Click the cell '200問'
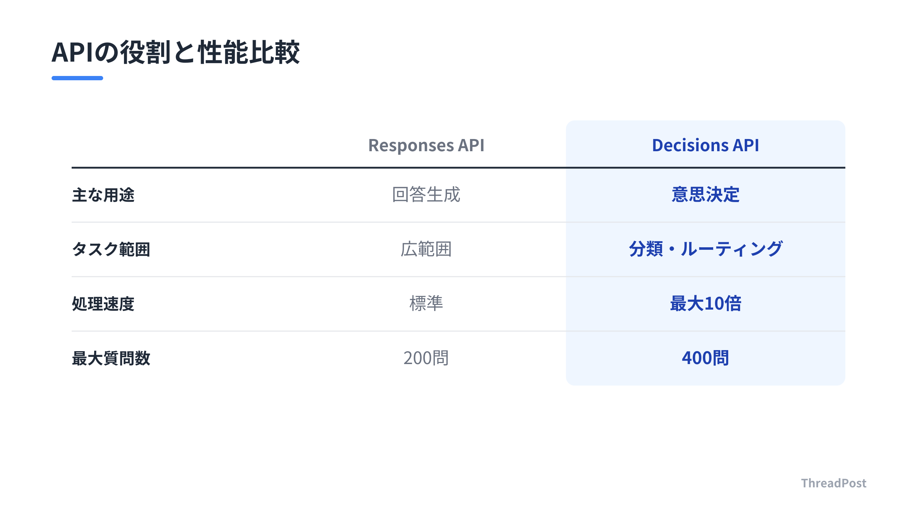This screenshot has width=917, height=516. pos(426,358)
